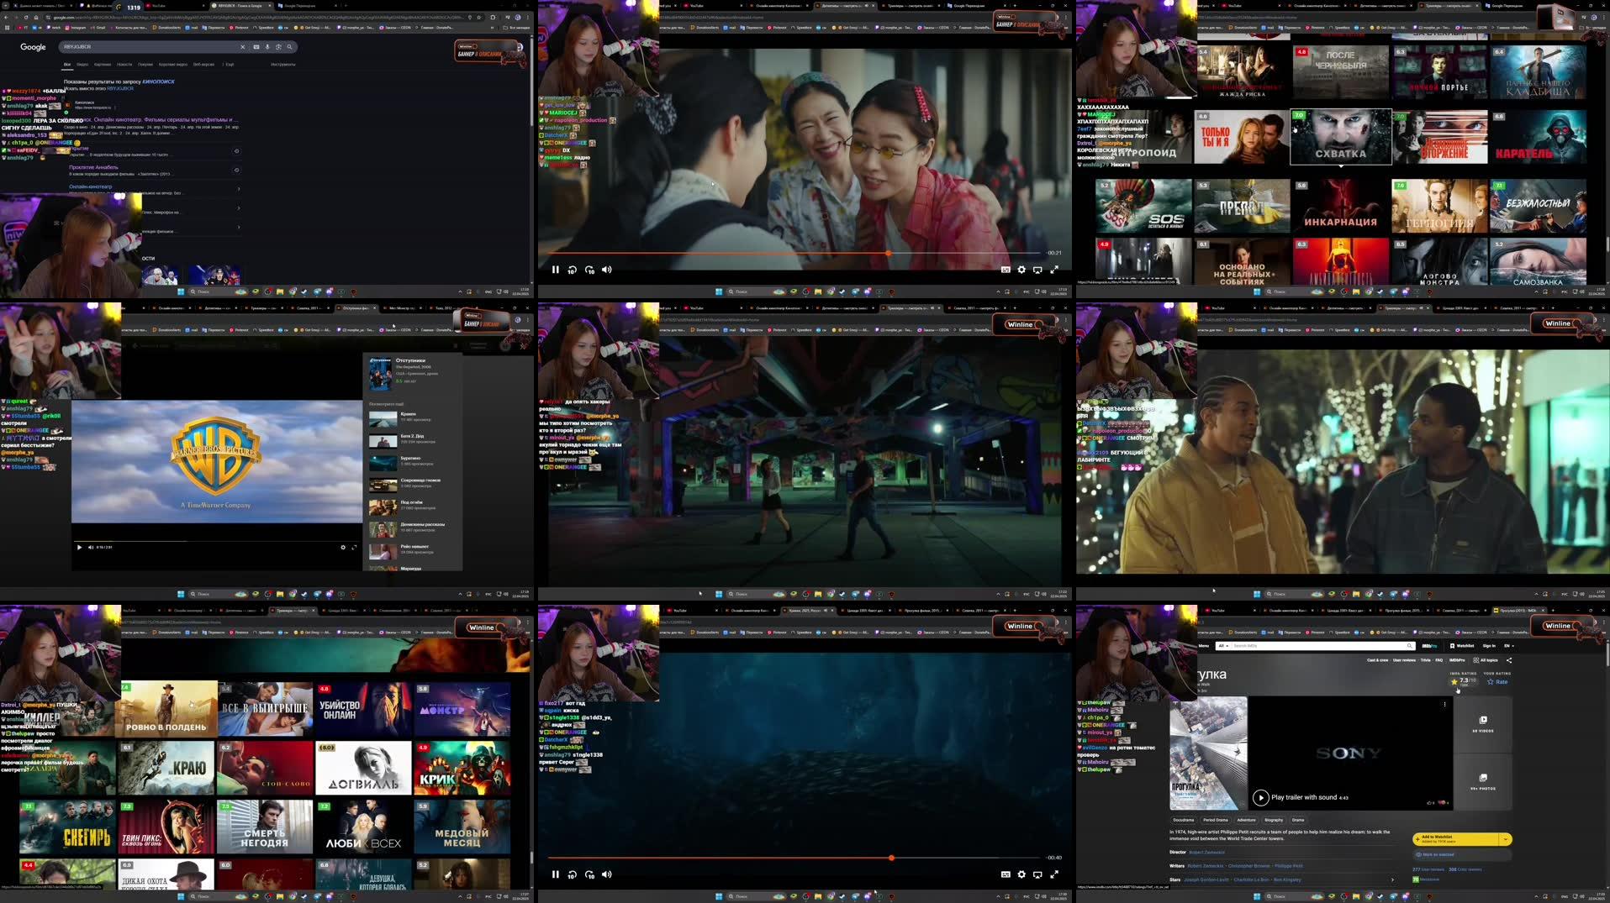Enter fullscreen in the top-center video player
The height and width of the screenshot is (903, 1610).
click(x=1054, y=270)
